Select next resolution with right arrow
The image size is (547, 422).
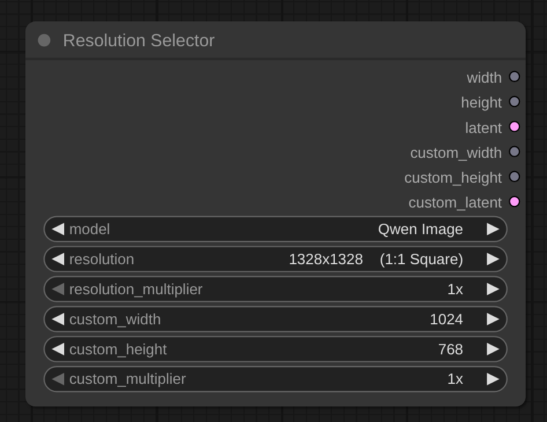click(x=493, y=259)
